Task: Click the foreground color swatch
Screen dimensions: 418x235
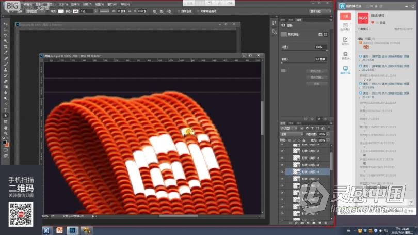Action: (5, 143)
